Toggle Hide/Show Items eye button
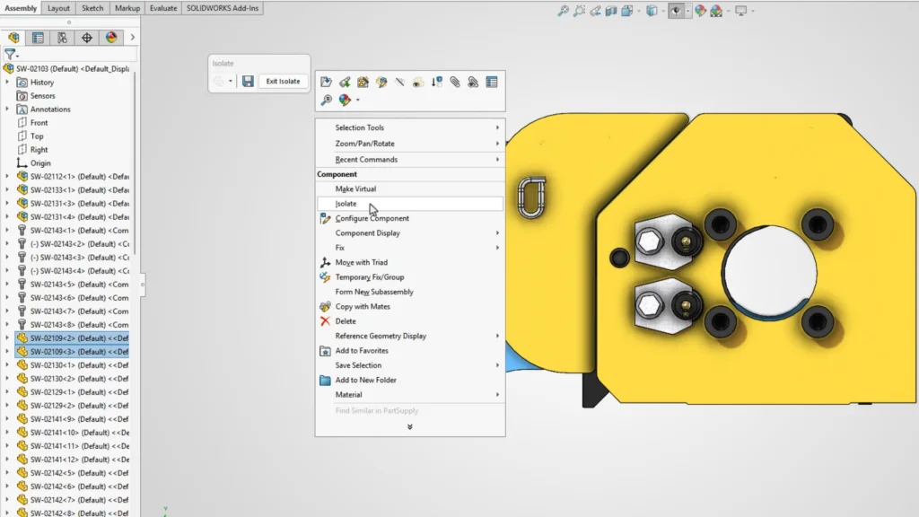This screenshot has width=919, height=517. [675, 11]
